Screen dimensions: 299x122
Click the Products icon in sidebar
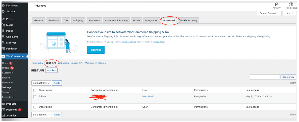pyautogui.click(x=3, y=104)
